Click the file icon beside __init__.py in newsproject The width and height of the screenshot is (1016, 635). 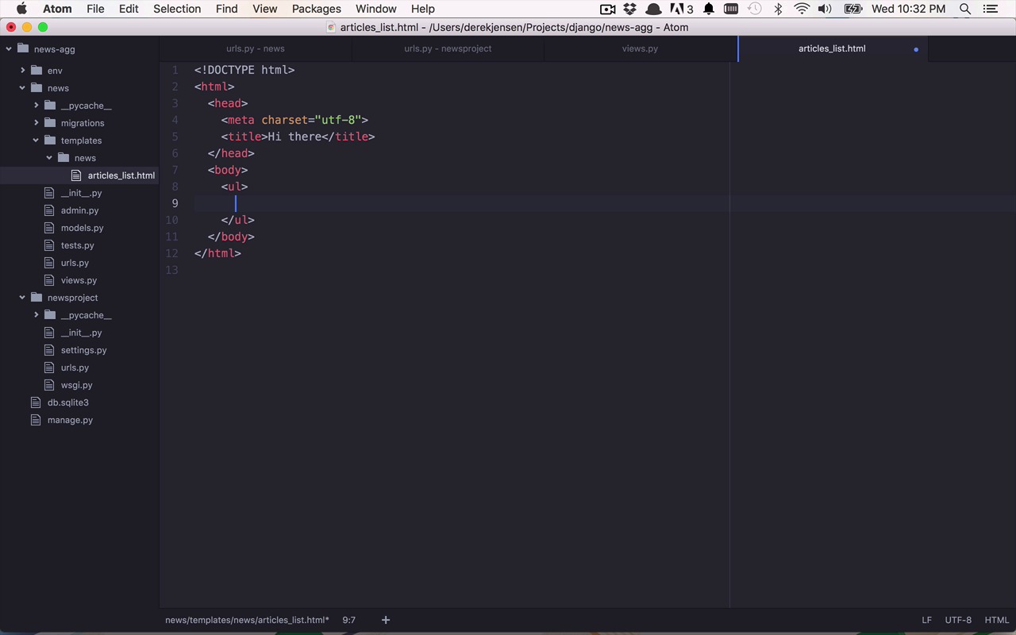click(49, 333)
